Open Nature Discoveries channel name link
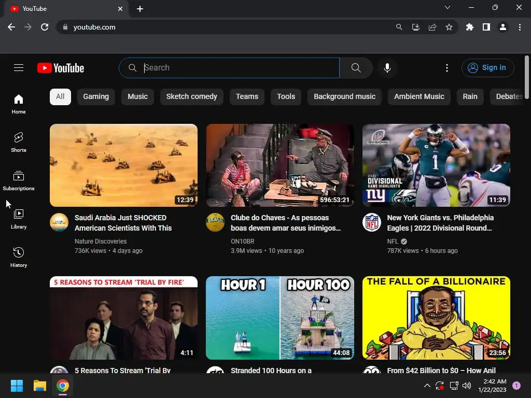This screenshot has width=531, height=398. click(x=101, y=241)
